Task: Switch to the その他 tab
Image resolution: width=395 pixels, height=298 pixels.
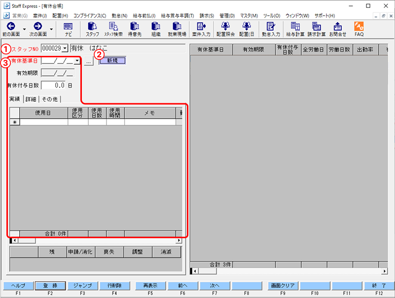Action: (50, 99)
